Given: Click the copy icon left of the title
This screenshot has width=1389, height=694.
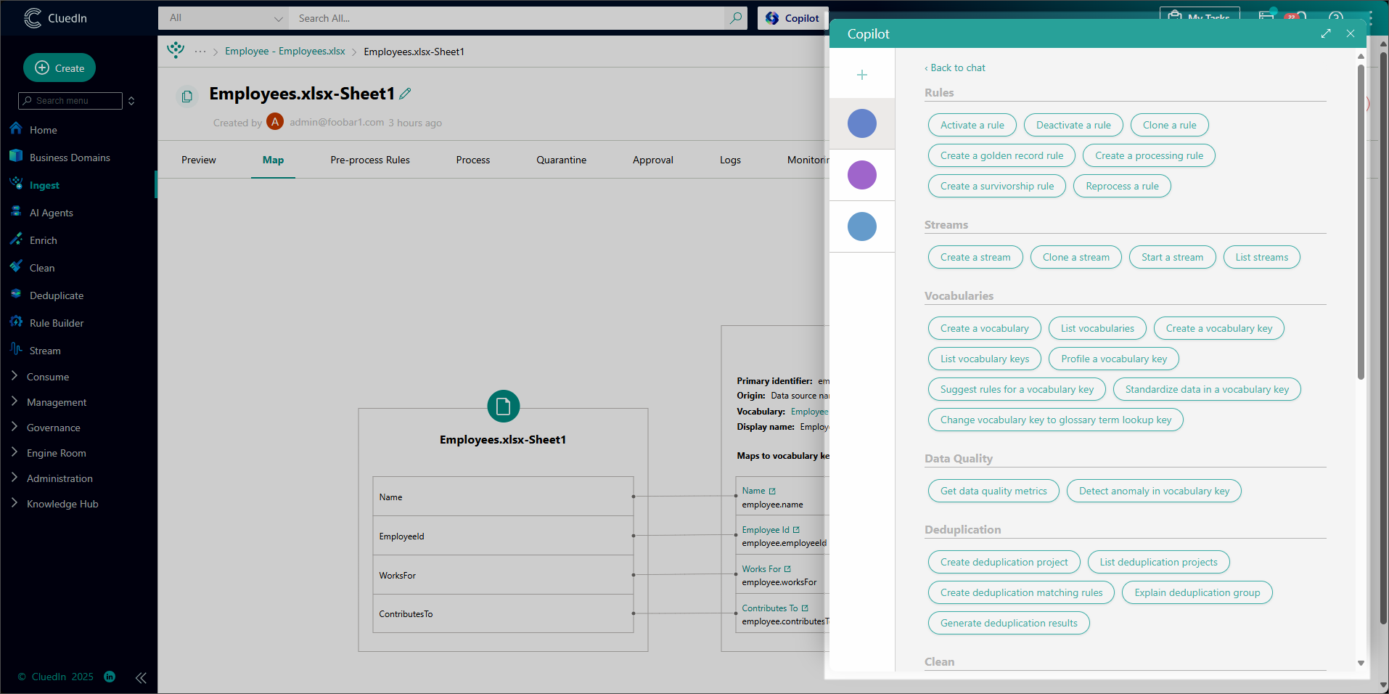Looking at the screenshot, I should 187,97.
